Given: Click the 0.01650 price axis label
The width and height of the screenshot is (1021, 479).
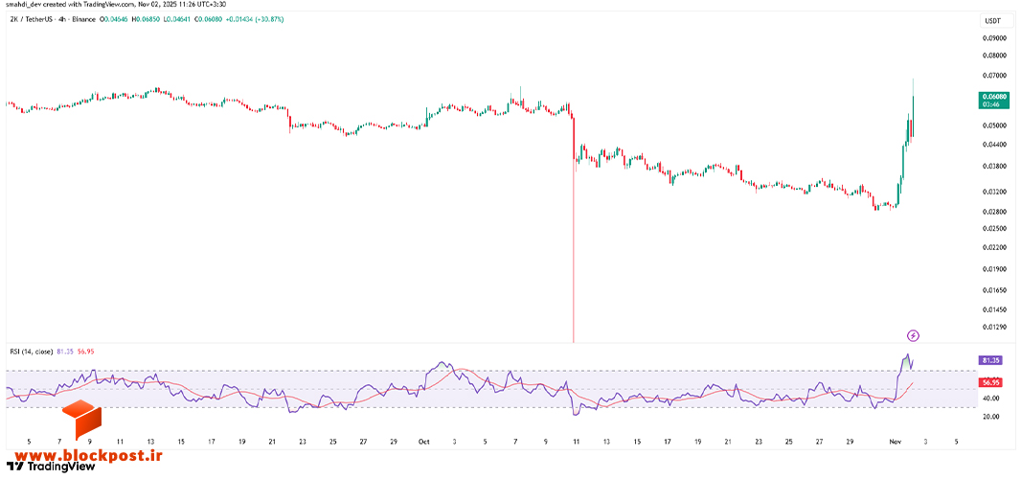Looking at the screenshot, I should [x=993, y=289].
